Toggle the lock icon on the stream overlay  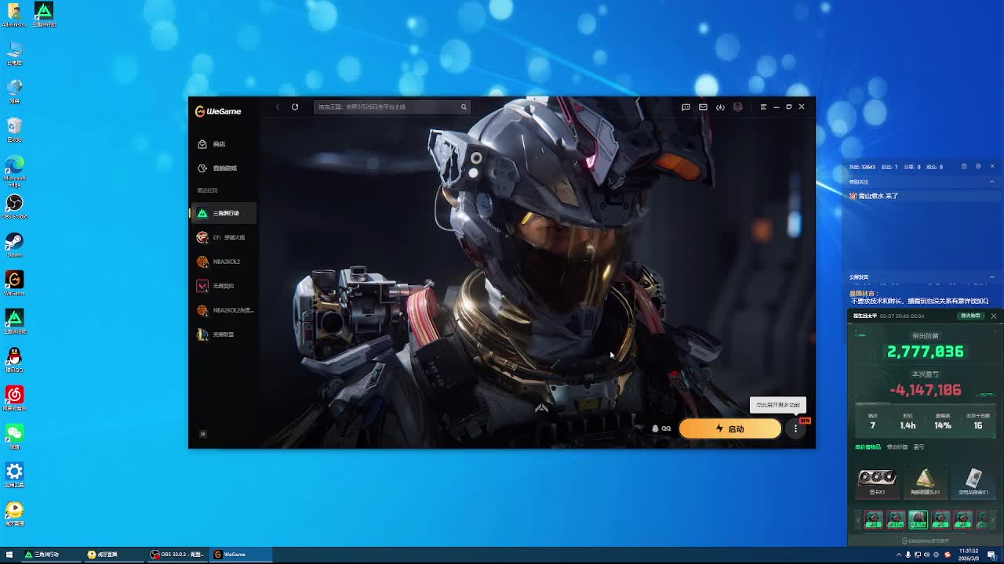[x=964, y=166]
